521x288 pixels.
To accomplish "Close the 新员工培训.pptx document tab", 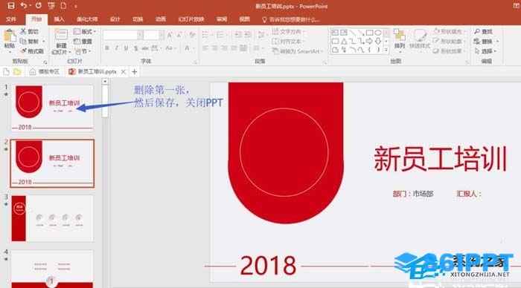I will 124,71.
